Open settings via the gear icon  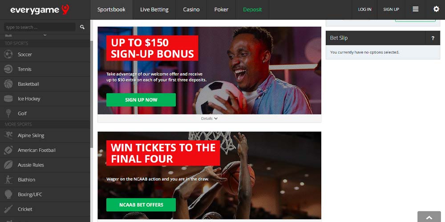coord(436,9)
